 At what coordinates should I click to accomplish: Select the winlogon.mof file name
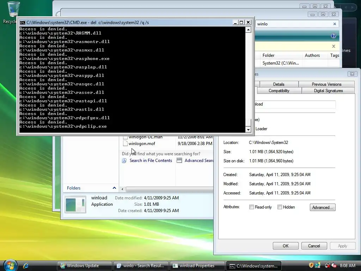tap(142, 144)
